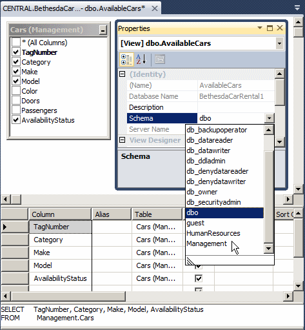Click the criteria grid scroll down arrow
The image size is (305, 330).
[299, 286]
